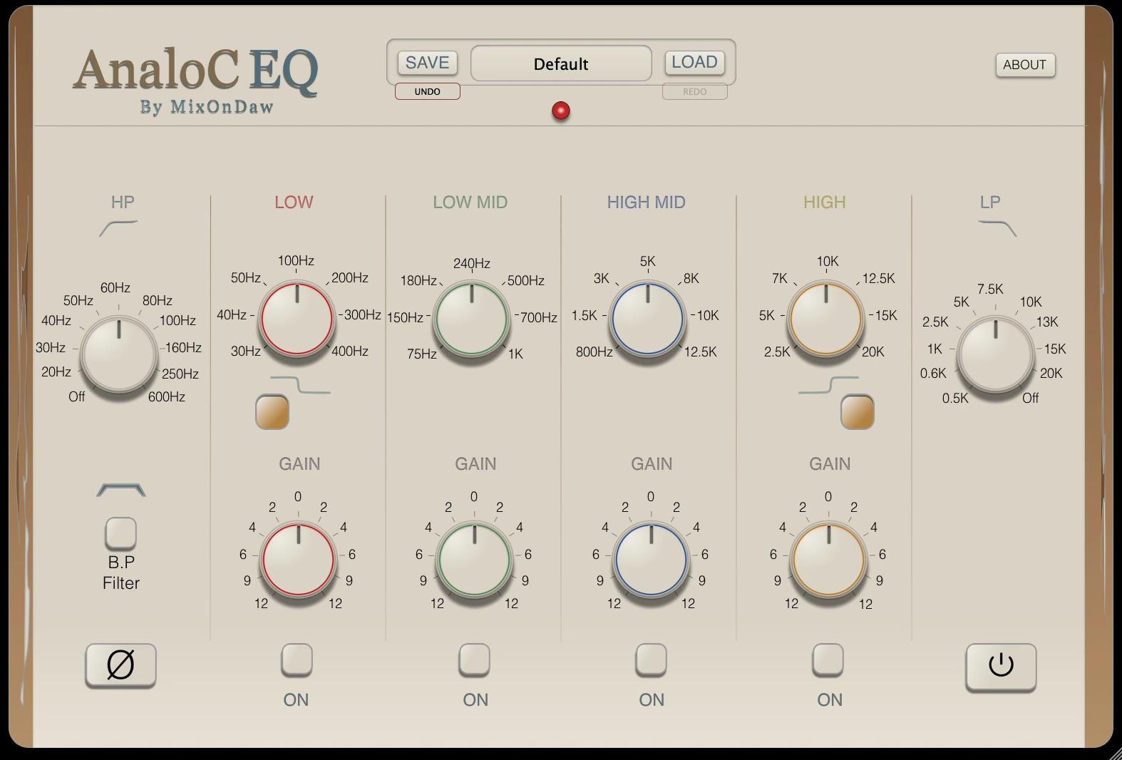Toggle the plugin power bypass button

(x=1001, y=666)
